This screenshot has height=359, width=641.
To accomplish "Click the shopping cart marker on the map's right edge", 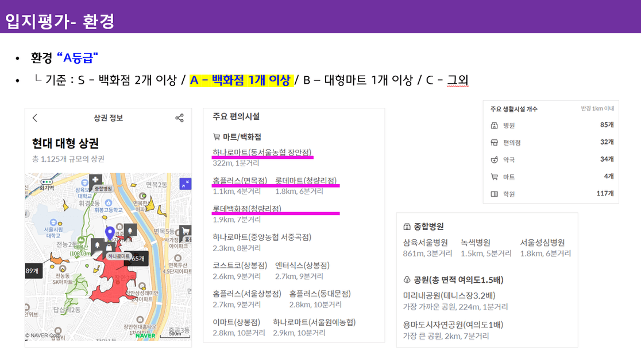I will pyautogui.click(x=186, y=231).
